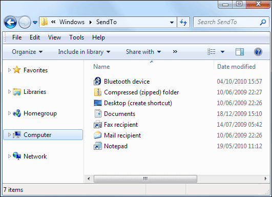Select the Mail recipient envelope icon
Screen dimensions: 272x197
coord(97,135)
